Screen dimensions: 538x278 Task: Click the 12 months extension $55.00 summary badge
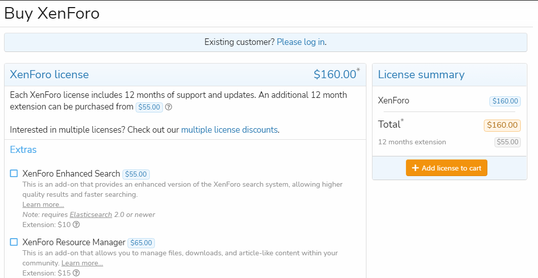pyautogui.click(x=507, y=142)
